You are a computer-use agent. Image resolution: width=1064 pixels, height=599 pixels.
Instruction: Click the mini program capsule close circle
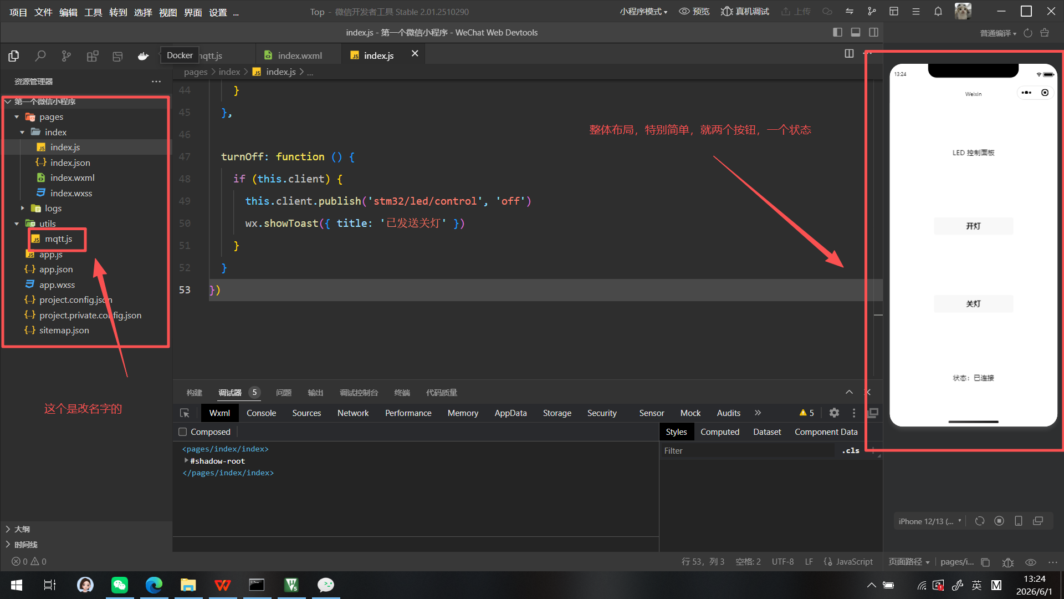click(1045, 93)
